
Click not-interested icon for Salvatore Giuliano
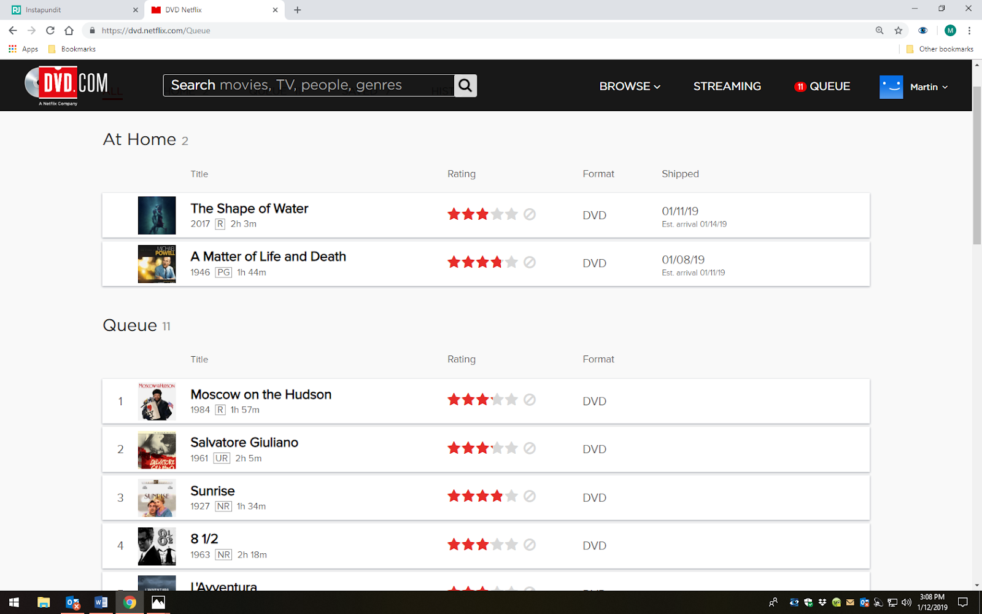530,448
